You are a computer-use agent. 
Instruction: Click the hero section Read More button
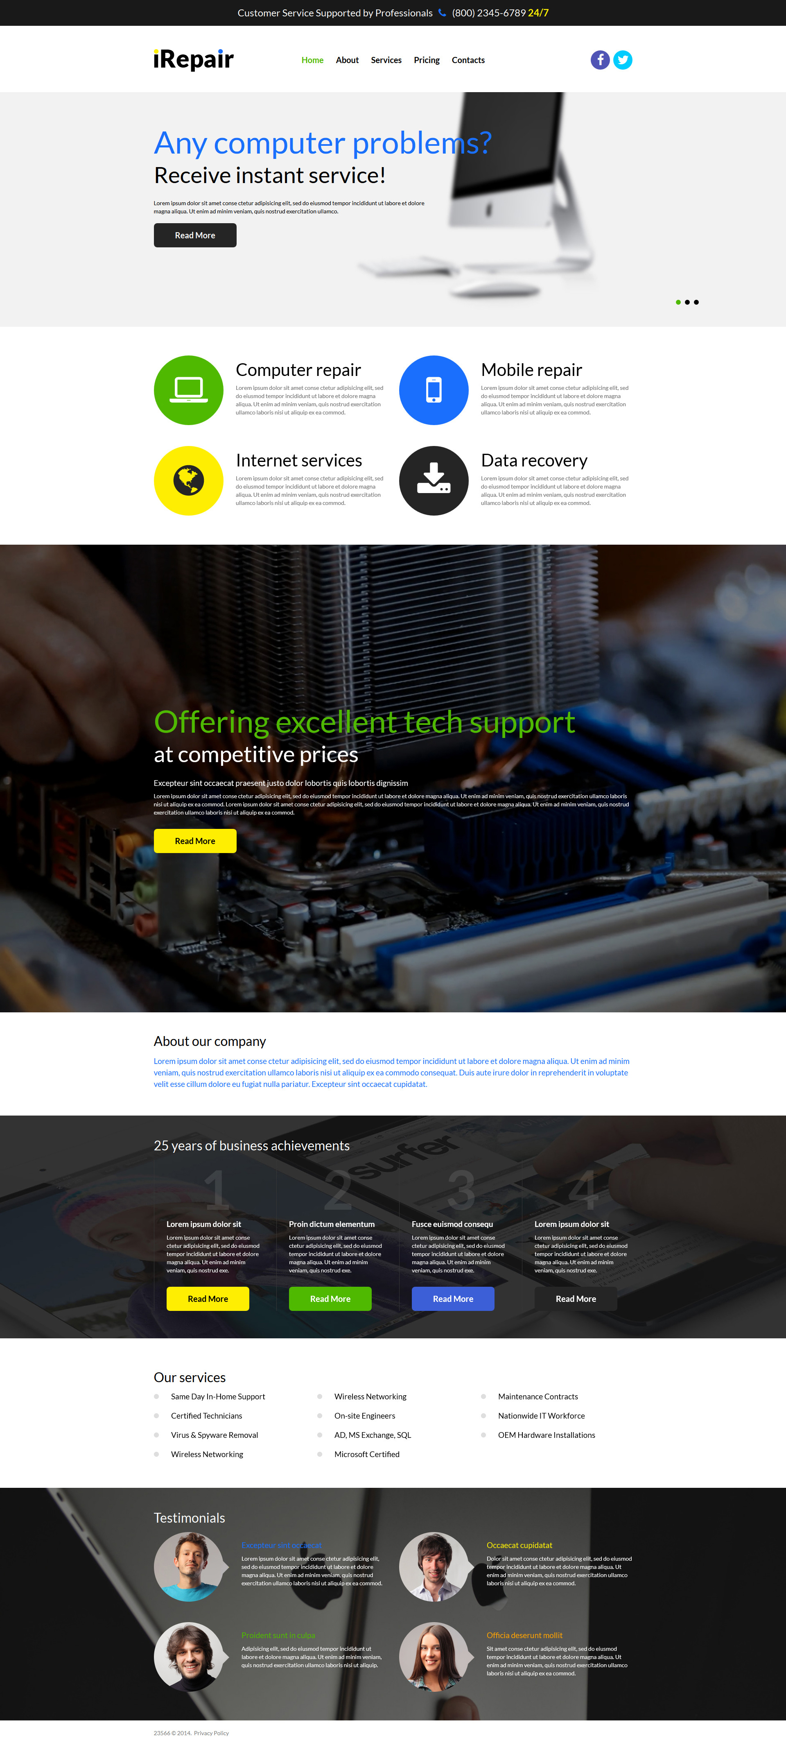click(x=194, y=234)
